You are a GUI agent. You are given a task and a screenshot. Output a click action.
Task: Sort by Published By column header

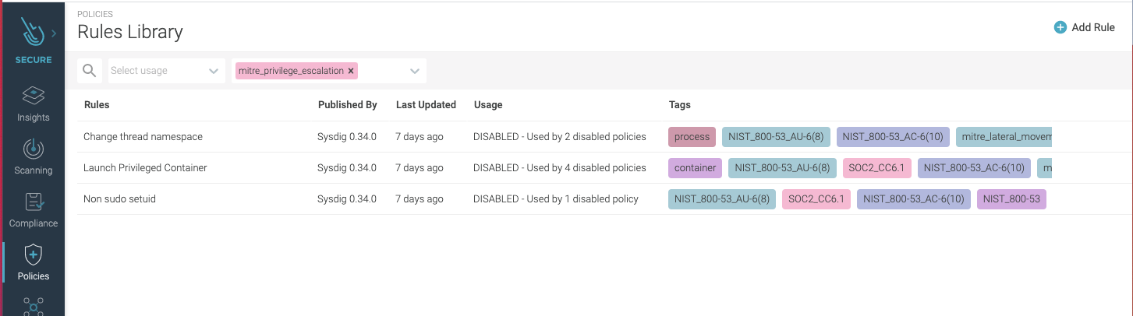(x=348, y=104)
